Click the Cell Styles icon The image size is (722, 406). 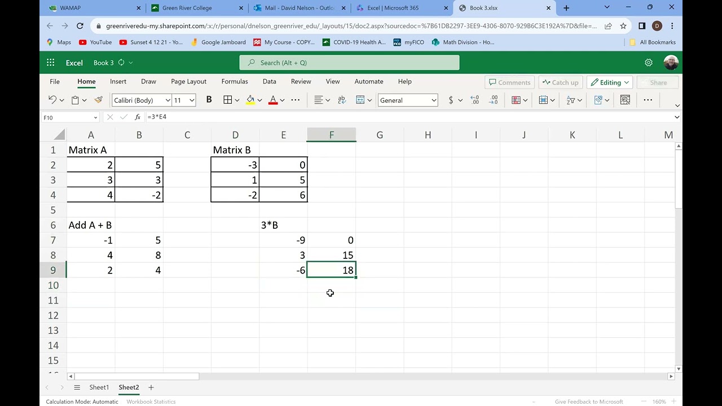coord(598,100)
